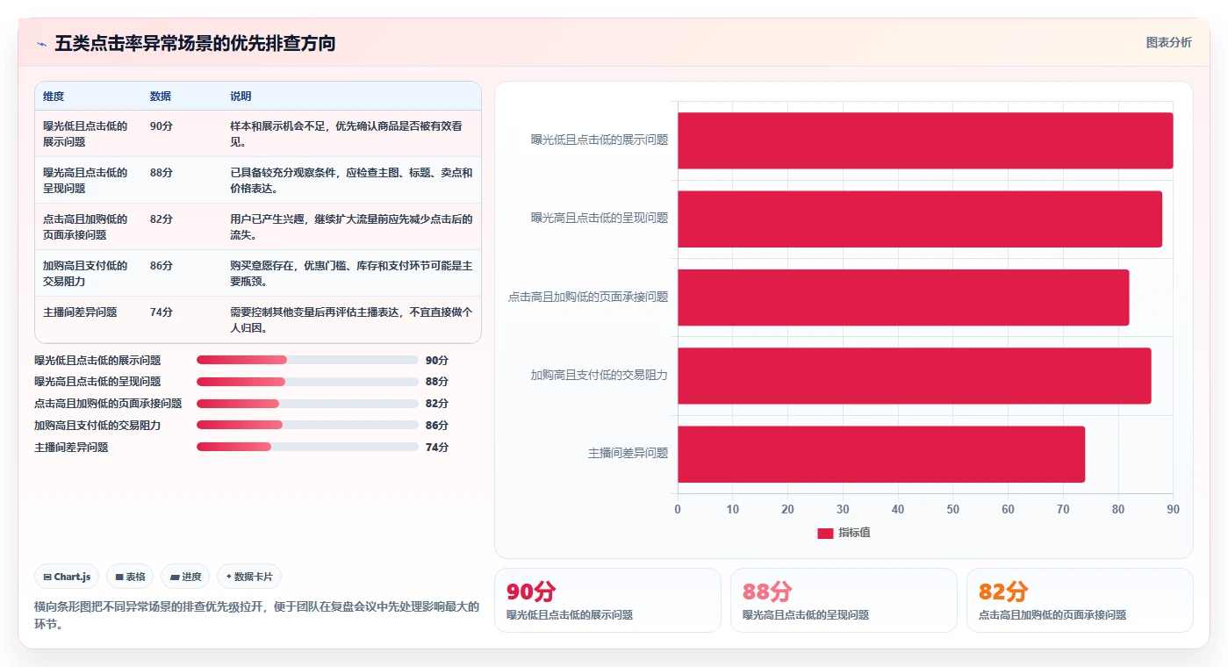The height and width of the screenshot is (667, 1228).
Task: Click y-axis label 主播间差异问题 in chart
Action: click(x=628, y=454)
